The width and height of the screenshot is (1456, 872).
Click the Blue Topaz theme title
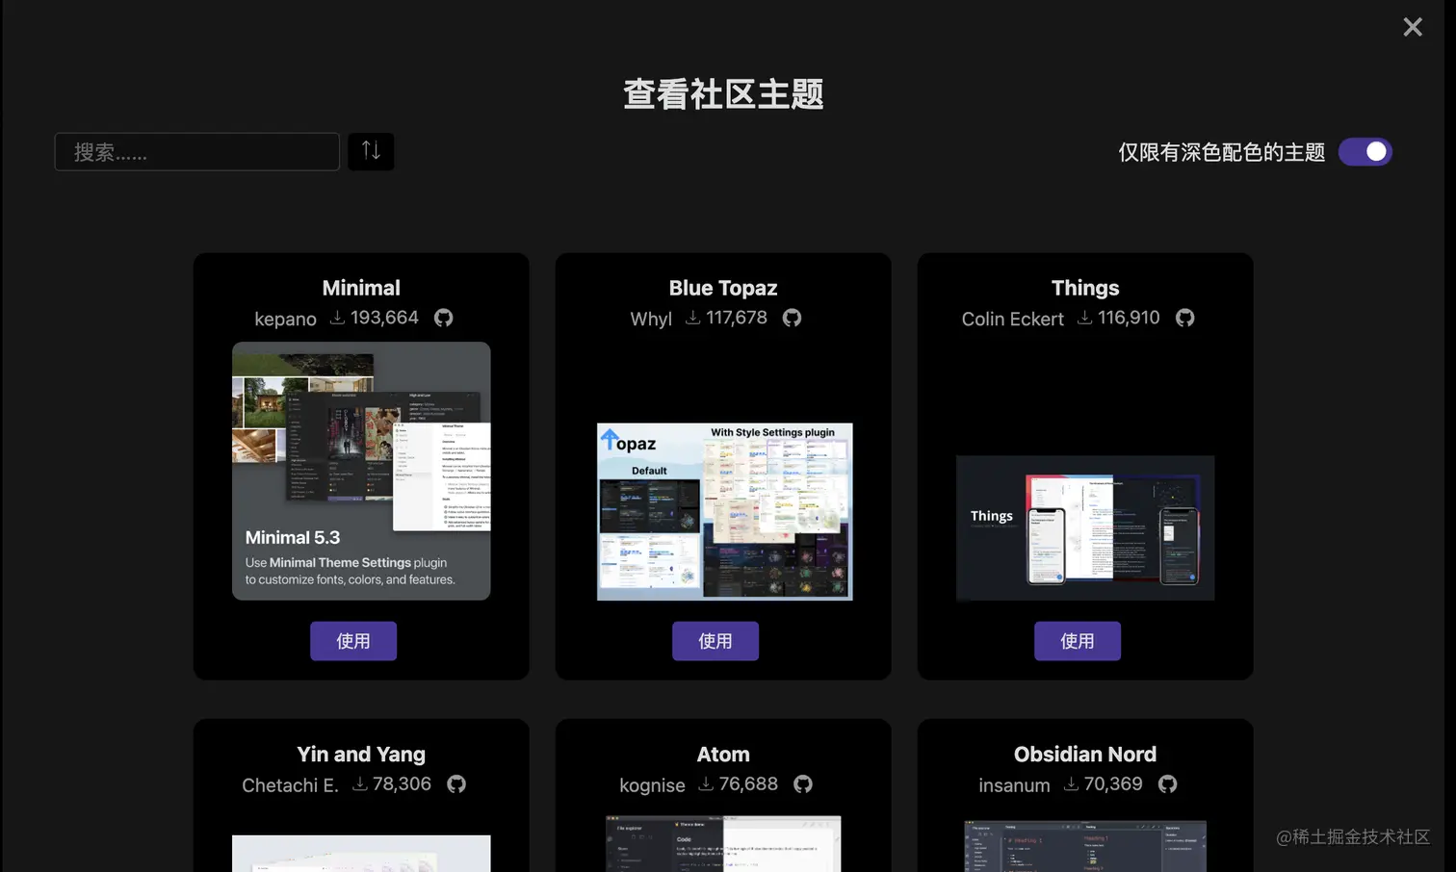click(x=723, y=288)
